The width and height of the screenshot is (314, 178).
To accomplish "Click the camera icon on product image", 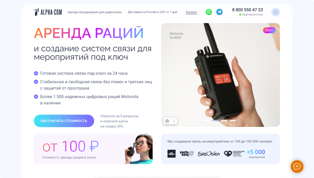I will pyautogui.click(x=167, y=121).
